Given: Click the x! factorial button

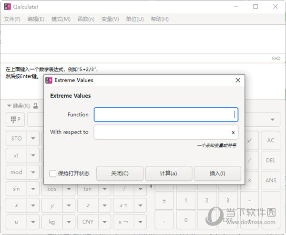Looking at the screenshot, I should pyautogui.click(x=16, y=155).
